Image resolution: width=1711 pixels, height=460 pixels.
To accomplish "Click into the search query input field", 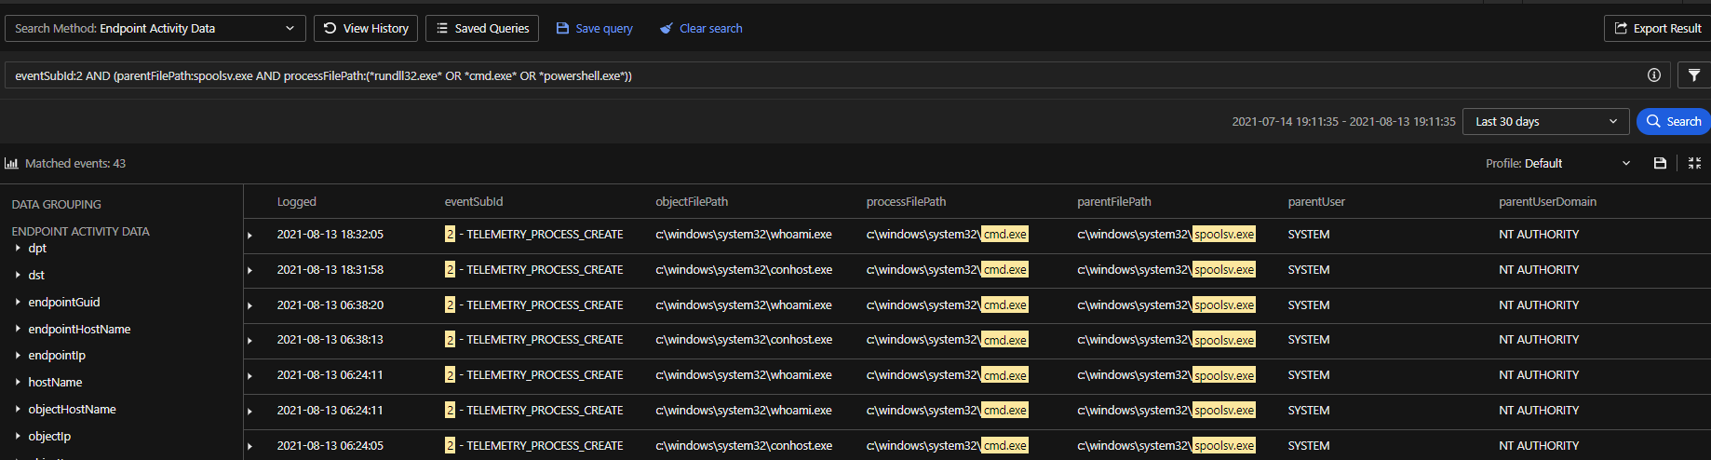I will 819,75.
